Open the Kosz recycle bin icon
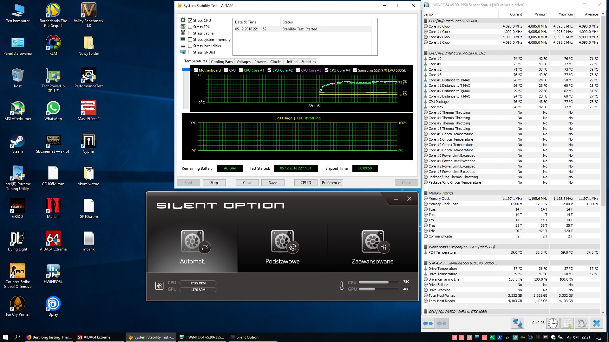This screenshot has height=342, width=609. [17, 78]
